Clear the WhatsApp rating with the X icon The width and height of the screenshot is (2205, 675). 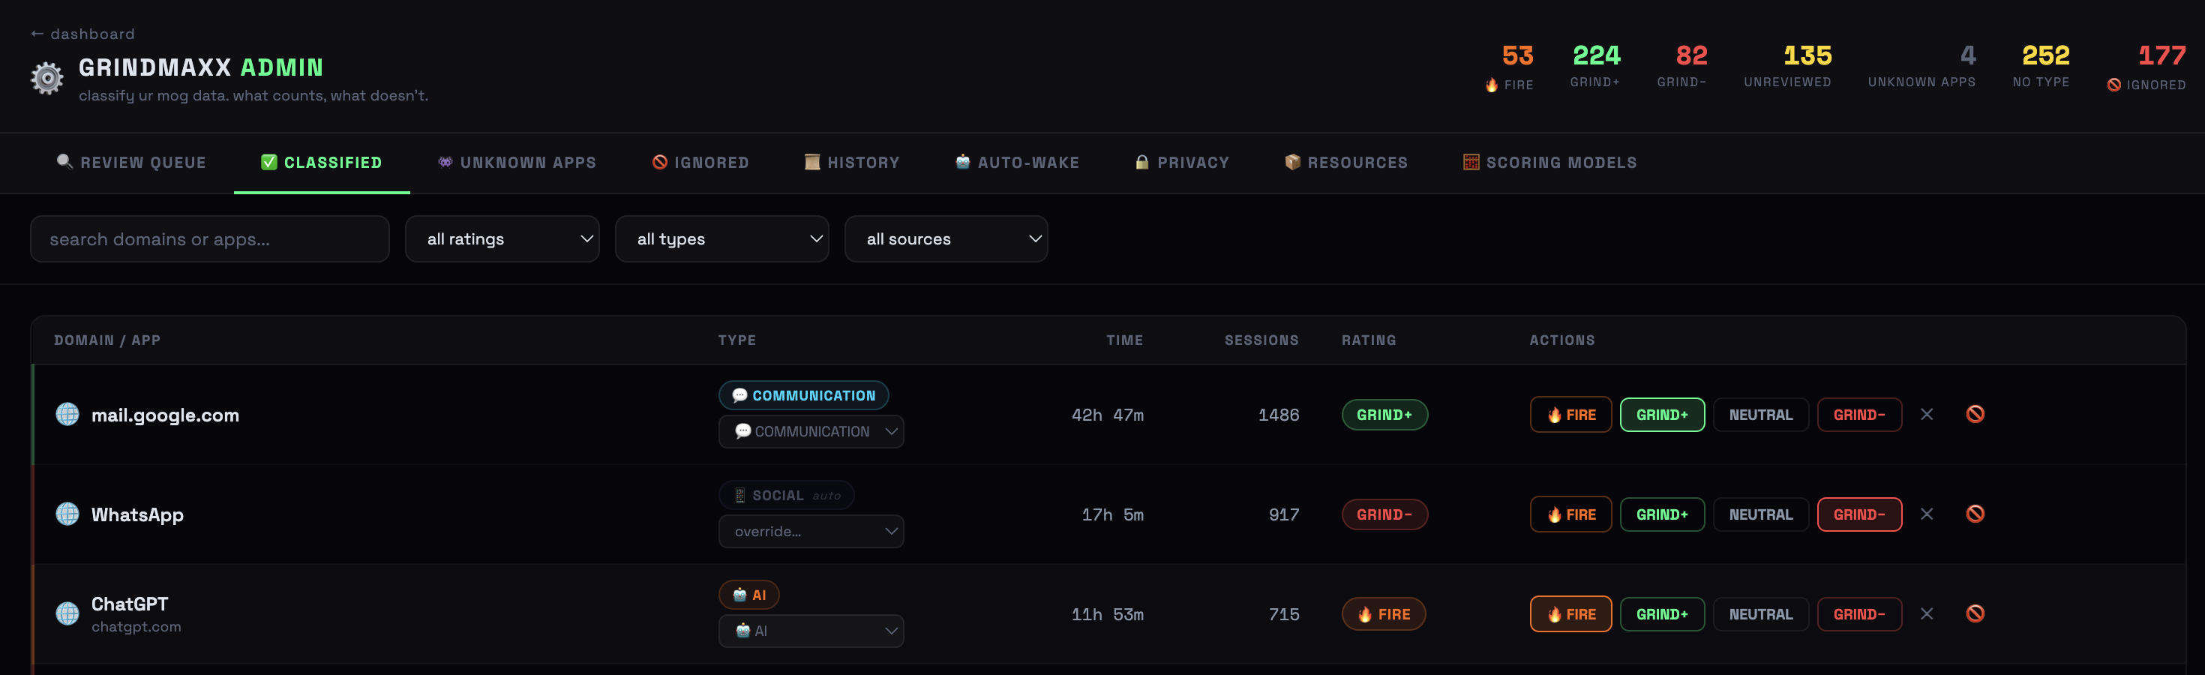[x=1927, y=514]
